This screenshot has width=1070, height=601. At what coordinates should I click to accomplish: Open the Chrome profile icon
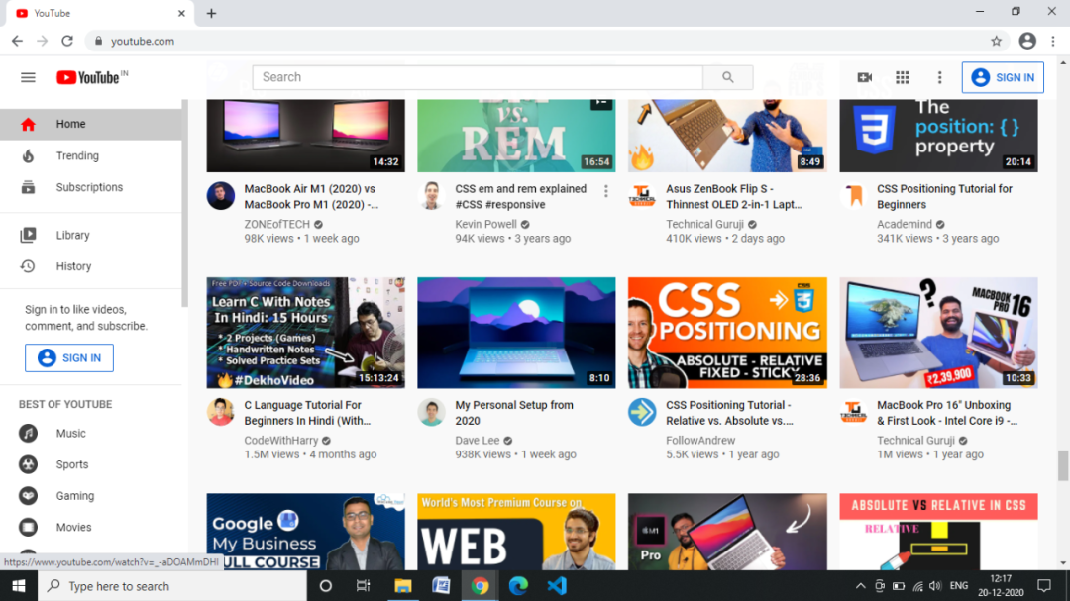[x=1027, y=41]
